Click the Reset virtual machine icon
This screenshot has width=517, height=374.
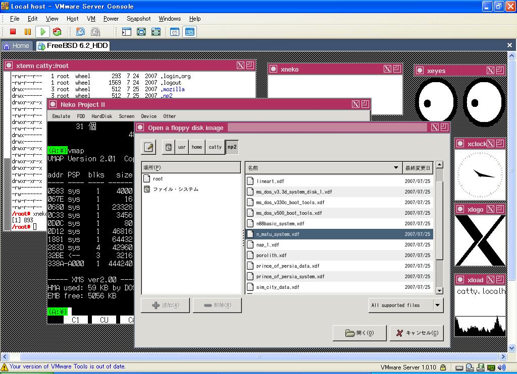pyautogui.click(x=57, y=32)
